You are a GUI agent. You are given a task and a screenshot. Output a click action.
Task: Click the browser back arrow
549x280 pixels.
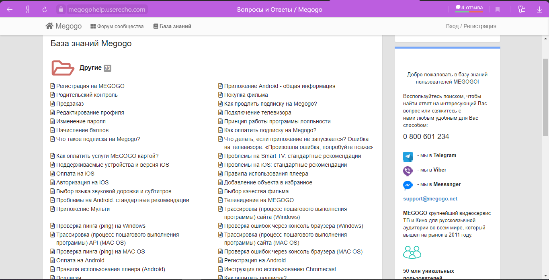pos(10,9)
